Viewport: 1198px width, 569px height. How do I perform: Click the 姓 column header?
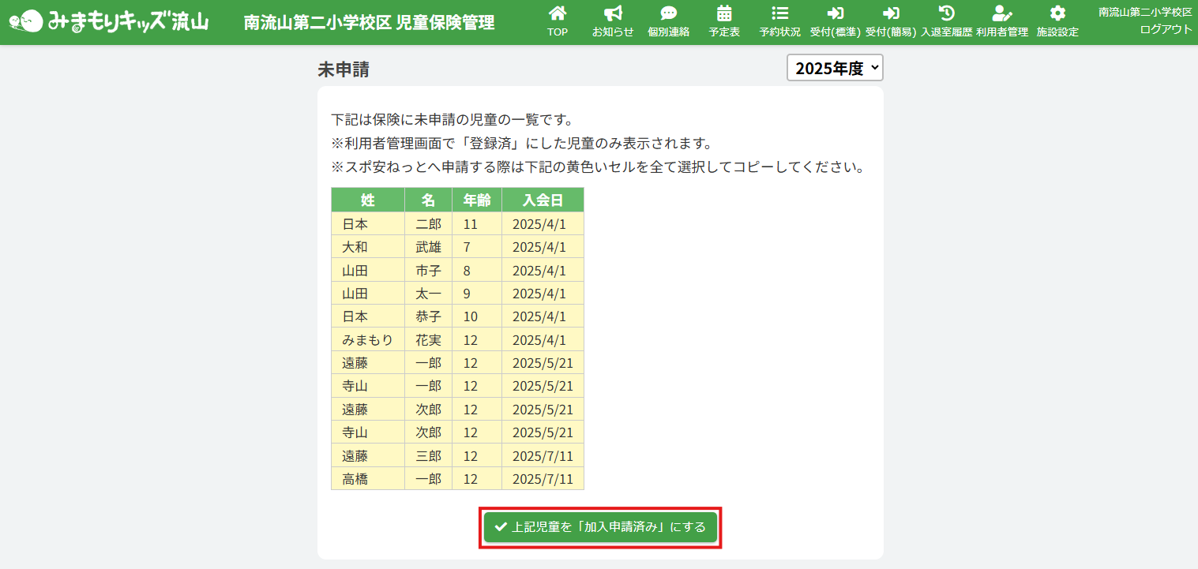pyautogui.click(x=367, y=200)
